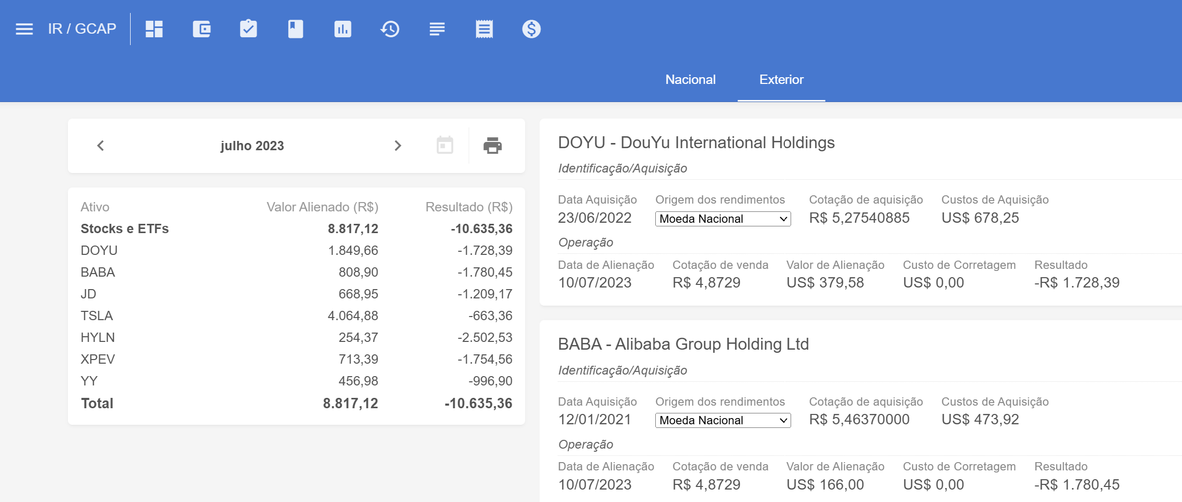
Task: Open the text lines notes icon
Action: point(437,29)
